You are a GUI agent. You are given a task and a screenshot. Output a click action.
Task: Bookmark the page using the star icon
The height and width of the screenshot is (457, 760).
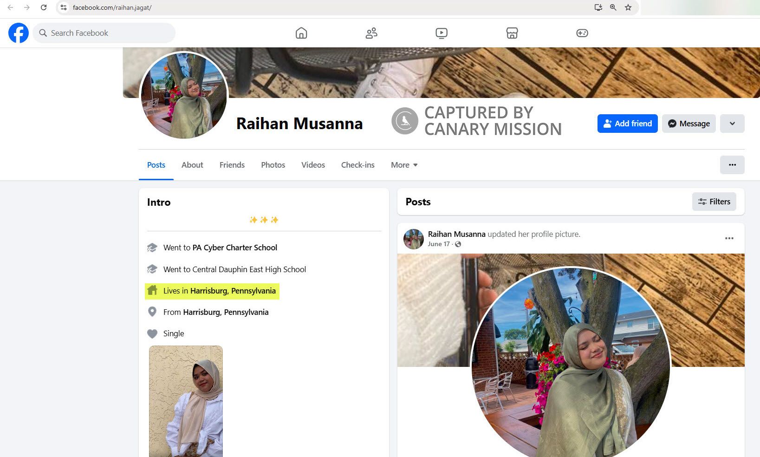[x=628, y=7]
